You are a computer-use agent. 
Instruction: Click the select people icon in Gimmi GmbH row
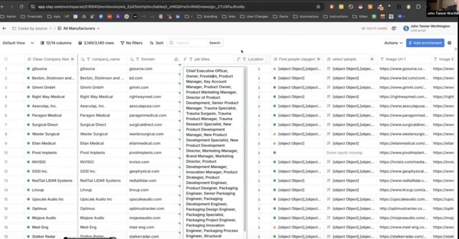(329, 87)
